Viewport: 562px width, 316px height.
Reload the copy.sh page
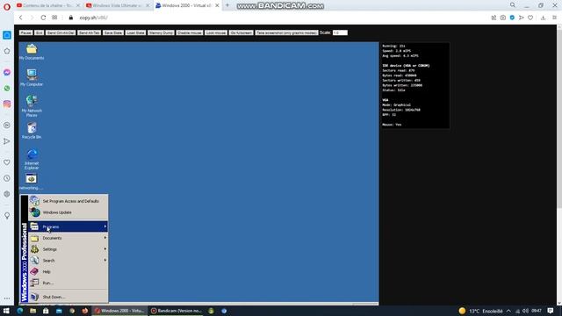pyautogui.click(x=43, y=18)
